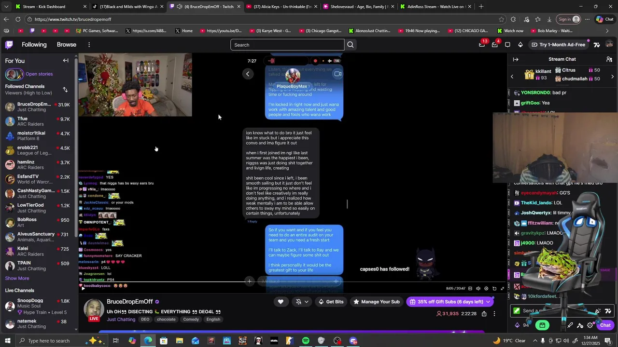The image size is (618, 347).
Task: Open community users list in chat
Action: pos(610,59)
